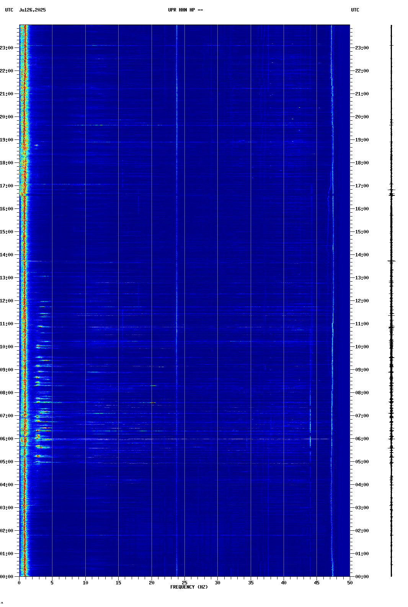The height and width of the screenshot is (607, 408).
Task: Click the '30' frequency tick label
Action: click(217, 583)
